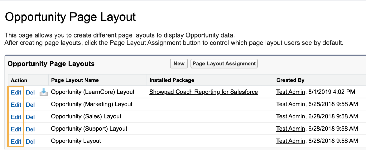Click the installed package download icon
The width and height of the screenshot is (366, 150).
[x=43, y=92]
